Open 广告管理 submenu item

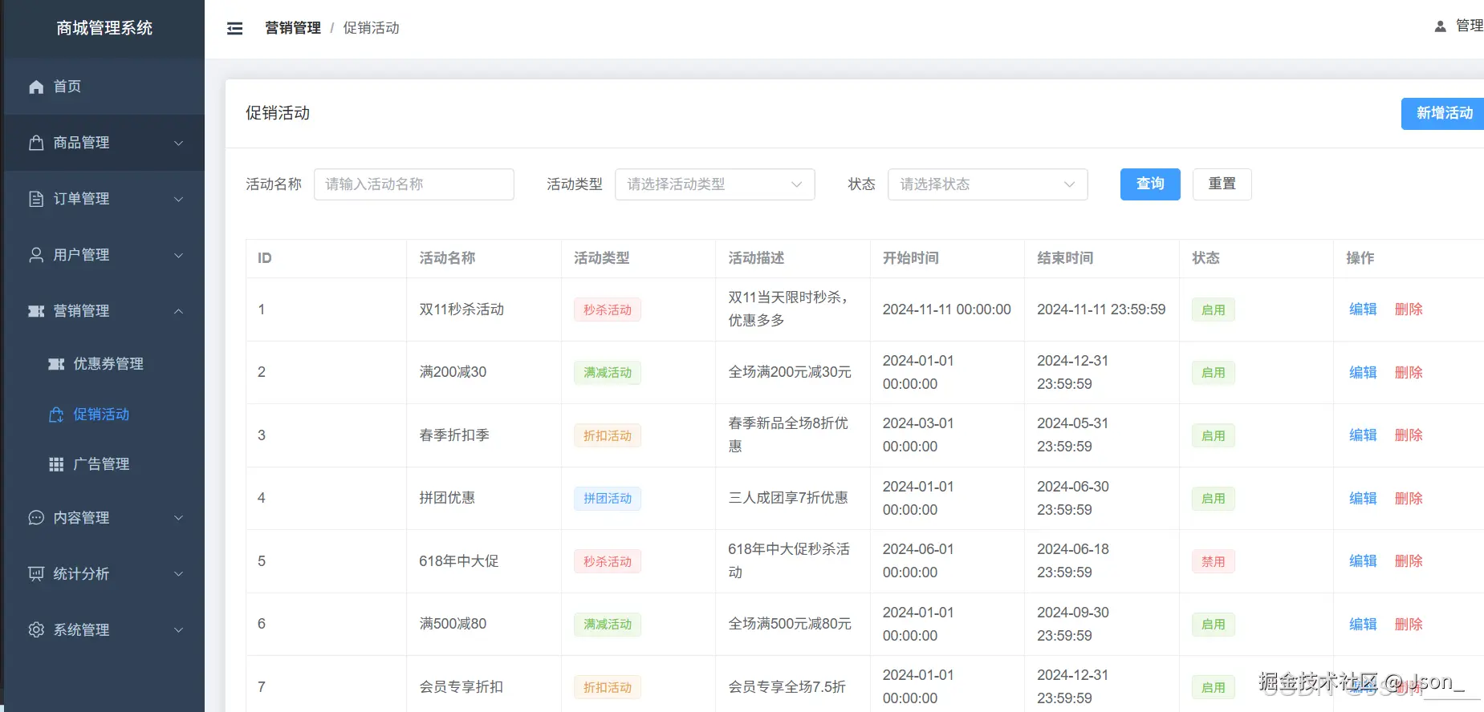(104, 464)
